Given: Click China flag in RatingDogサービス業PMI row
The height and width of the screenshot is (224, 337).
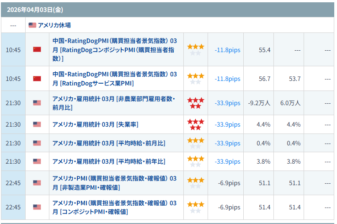Looking at the screenshot, I should [37, 79].
